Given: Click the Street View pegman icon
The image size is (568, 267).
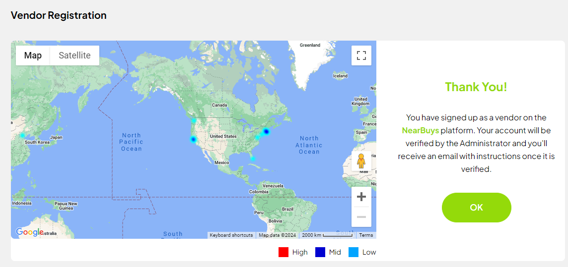Looking at the screenshot, I should click(x=361, y=161).
